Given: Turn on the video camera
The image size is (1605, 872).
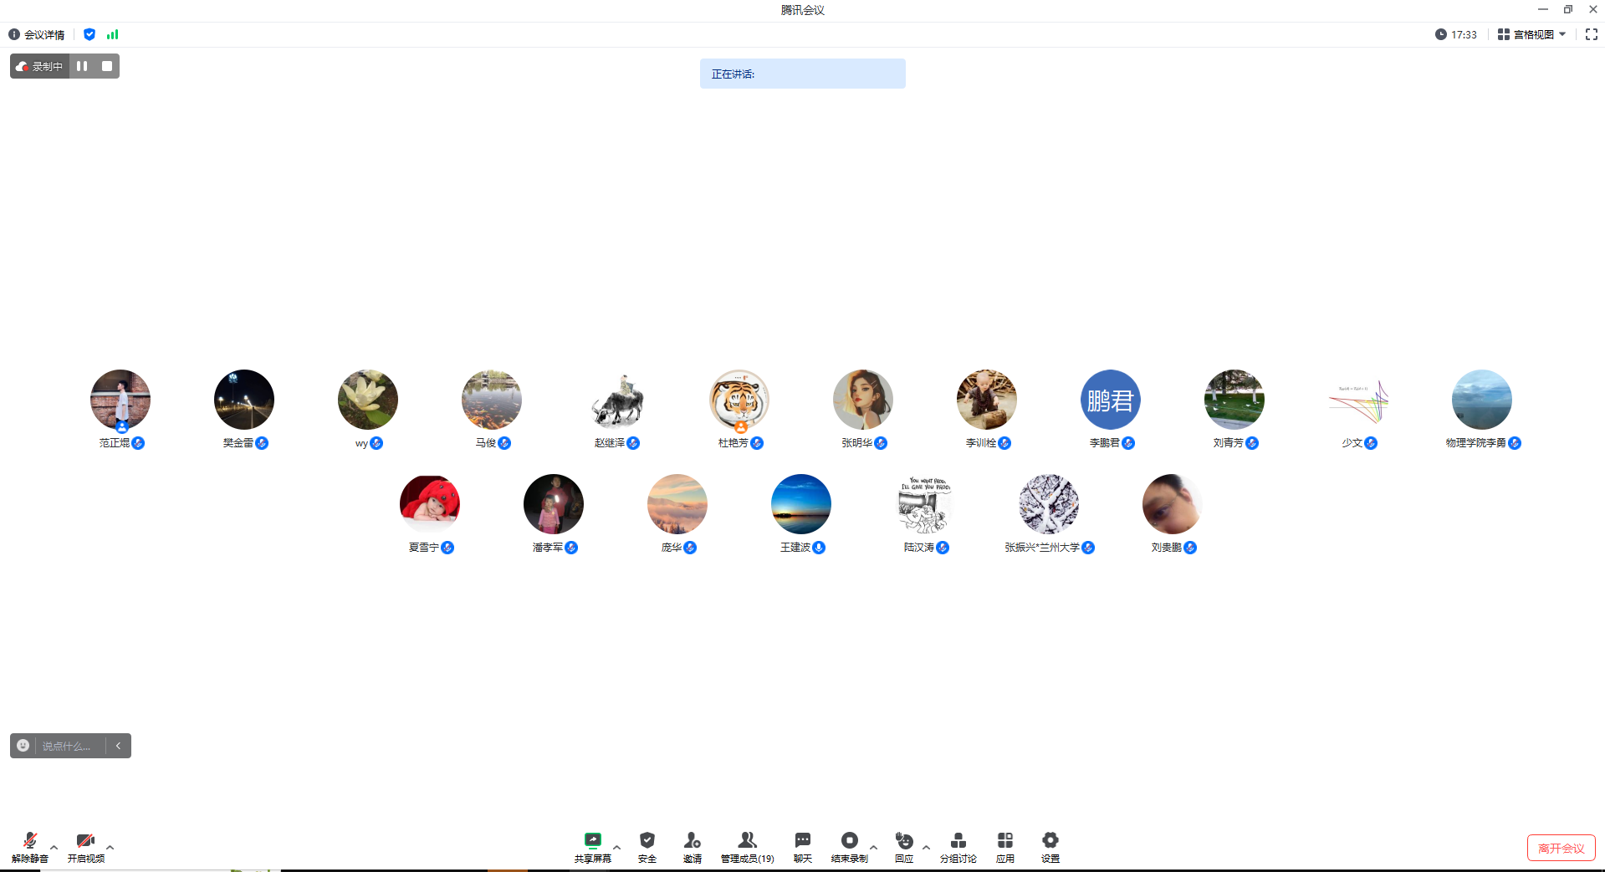Looking at the screenshot, I should [85, 841].
